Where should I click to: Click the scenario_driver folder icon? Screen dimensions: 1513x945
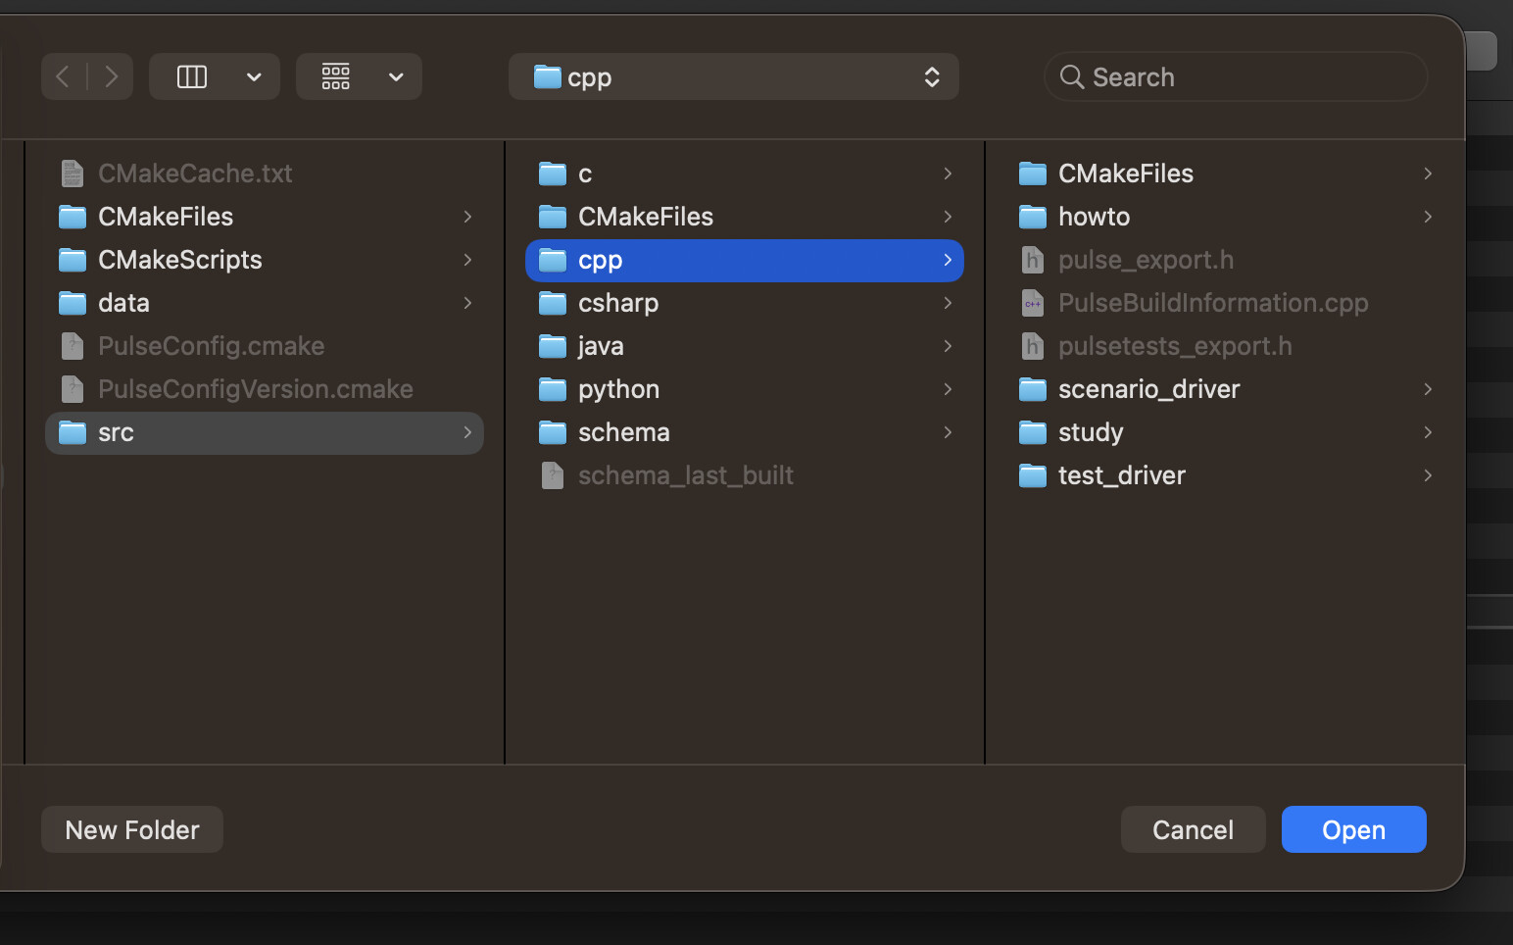(1033, 389)
